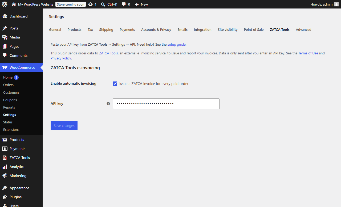Open the comments bubble icon in admin bar
Screen dimensions: 341x207
point(124,4)
